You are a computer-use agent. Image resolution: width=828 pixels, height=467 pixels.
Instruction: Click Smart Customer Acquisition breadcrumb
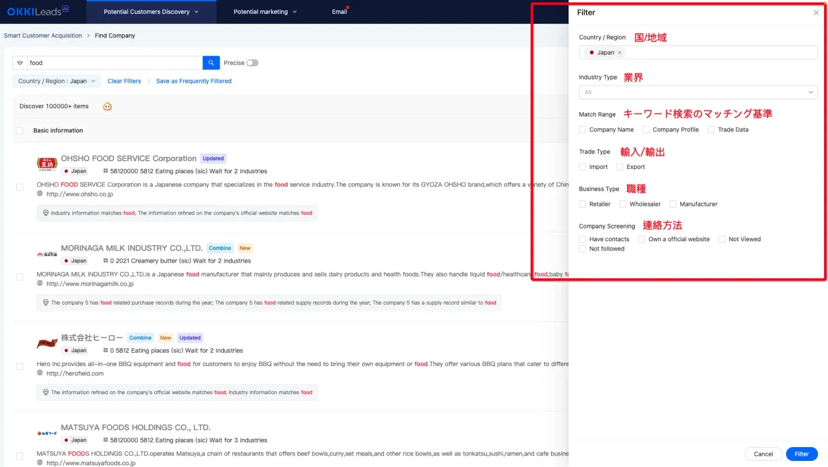[43, 35]
